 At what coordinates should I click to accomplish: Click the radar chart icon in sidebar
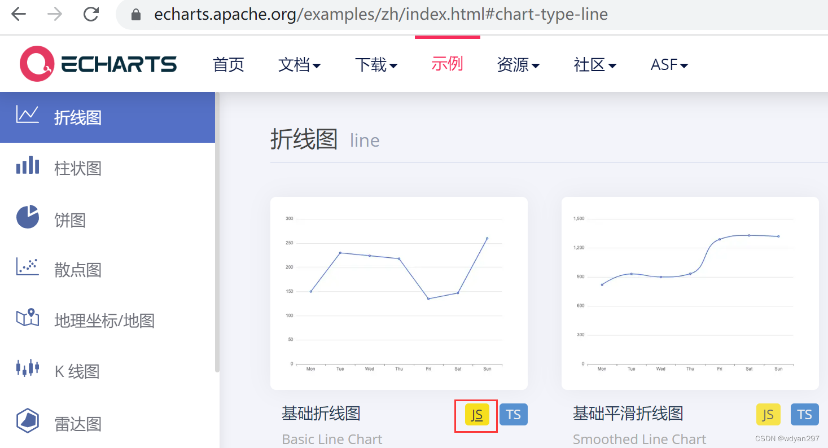click(28, 420)
